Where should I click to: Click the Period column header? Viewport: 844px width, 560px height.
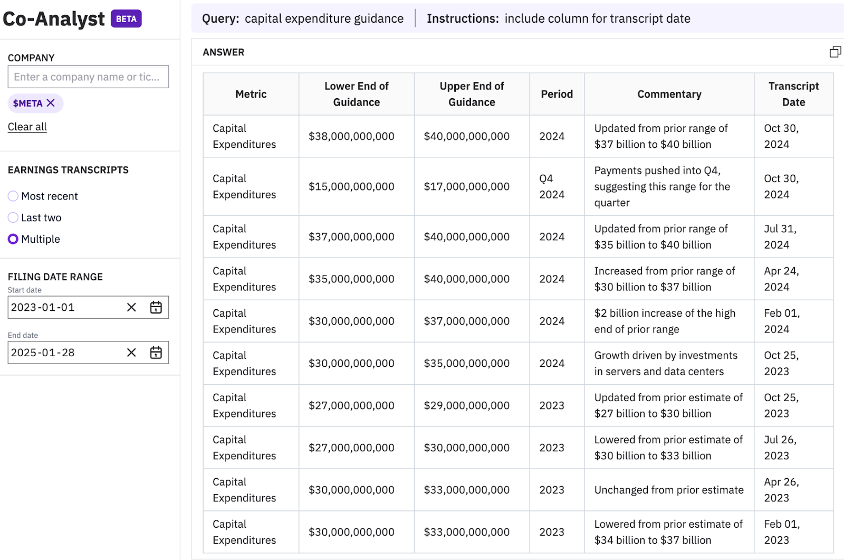point(557,94)
